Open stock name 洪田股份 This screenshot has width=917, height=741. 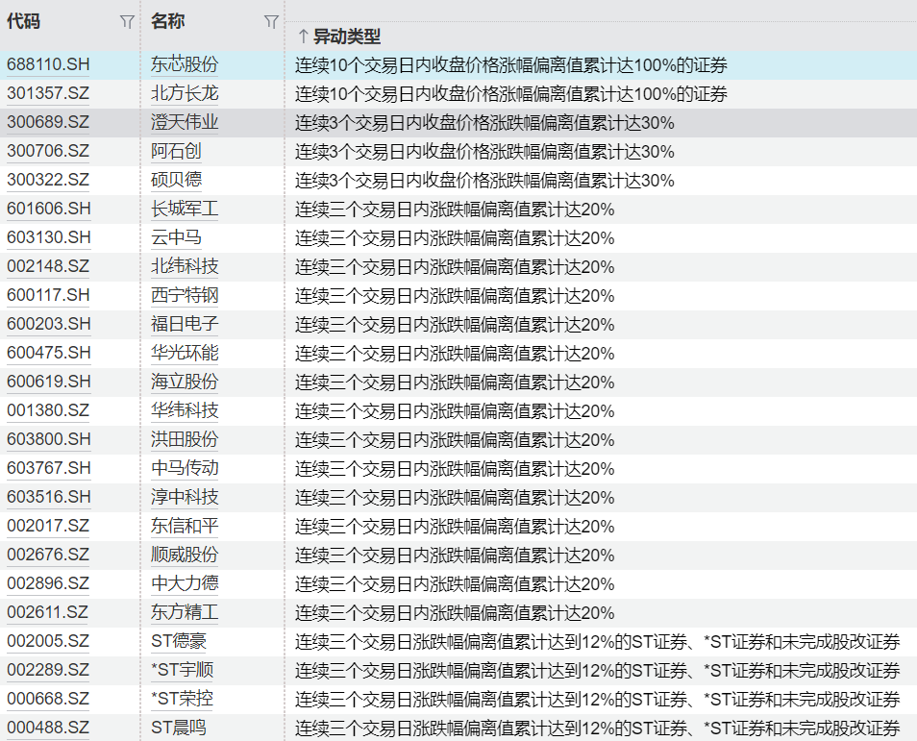point(185,439)
